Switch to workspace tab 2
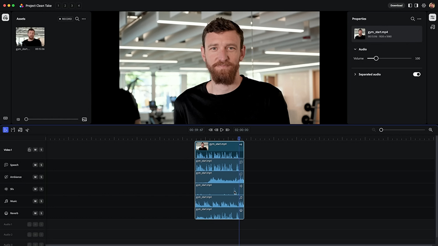The width and height of the screenshot is (438, 246). (x=65, y=6)
